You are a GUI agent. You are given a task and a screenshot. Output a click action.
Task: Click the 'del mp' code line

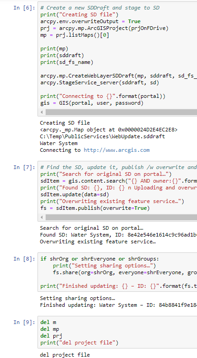tap(50, 329)
